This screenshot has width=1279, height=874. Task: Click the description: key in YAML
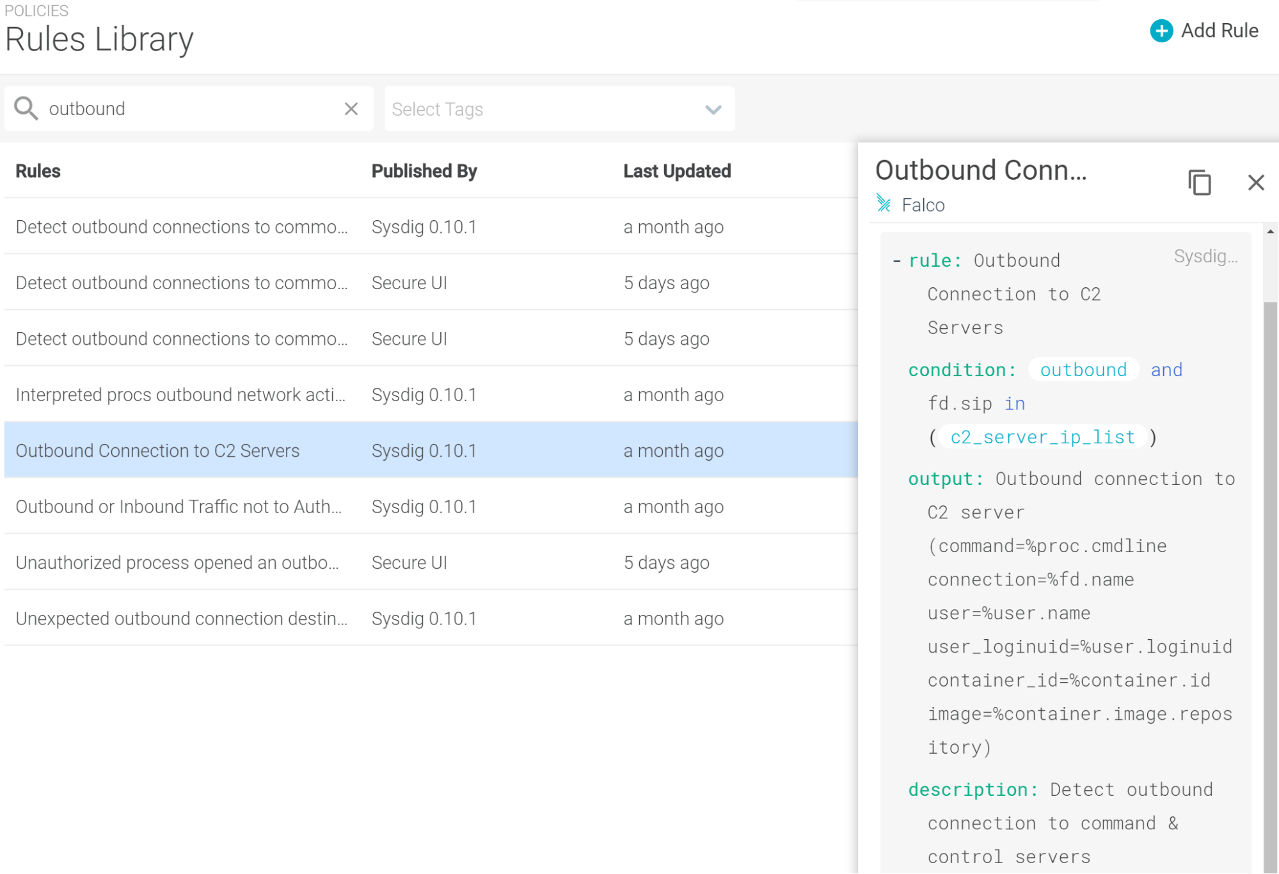tap(973, 790)
